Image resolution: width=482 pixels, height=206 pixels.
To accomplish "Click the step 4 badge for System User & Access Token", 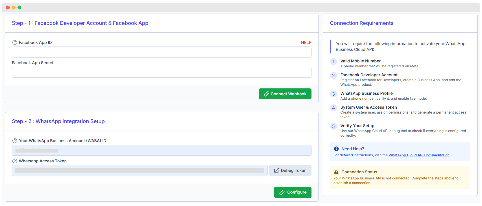I will click(x=333, y=108).
